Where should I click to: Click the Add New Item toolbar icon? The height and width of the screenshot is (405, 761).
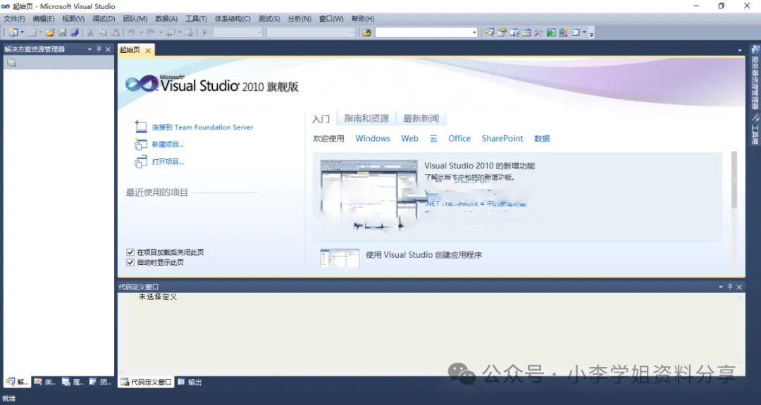coord(32,32)
